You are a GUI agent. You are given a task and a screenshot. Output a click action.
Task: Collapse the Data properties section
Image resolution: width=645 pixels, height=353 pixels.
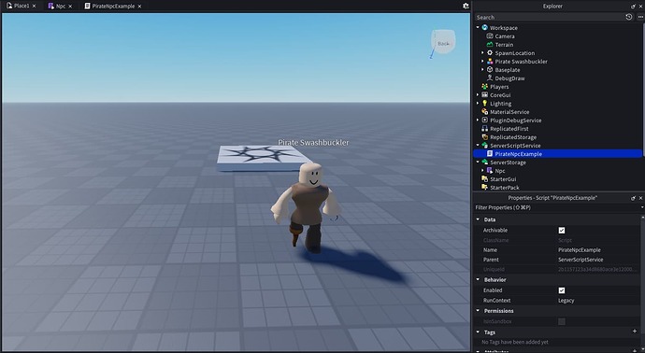(x=478, y=219)
